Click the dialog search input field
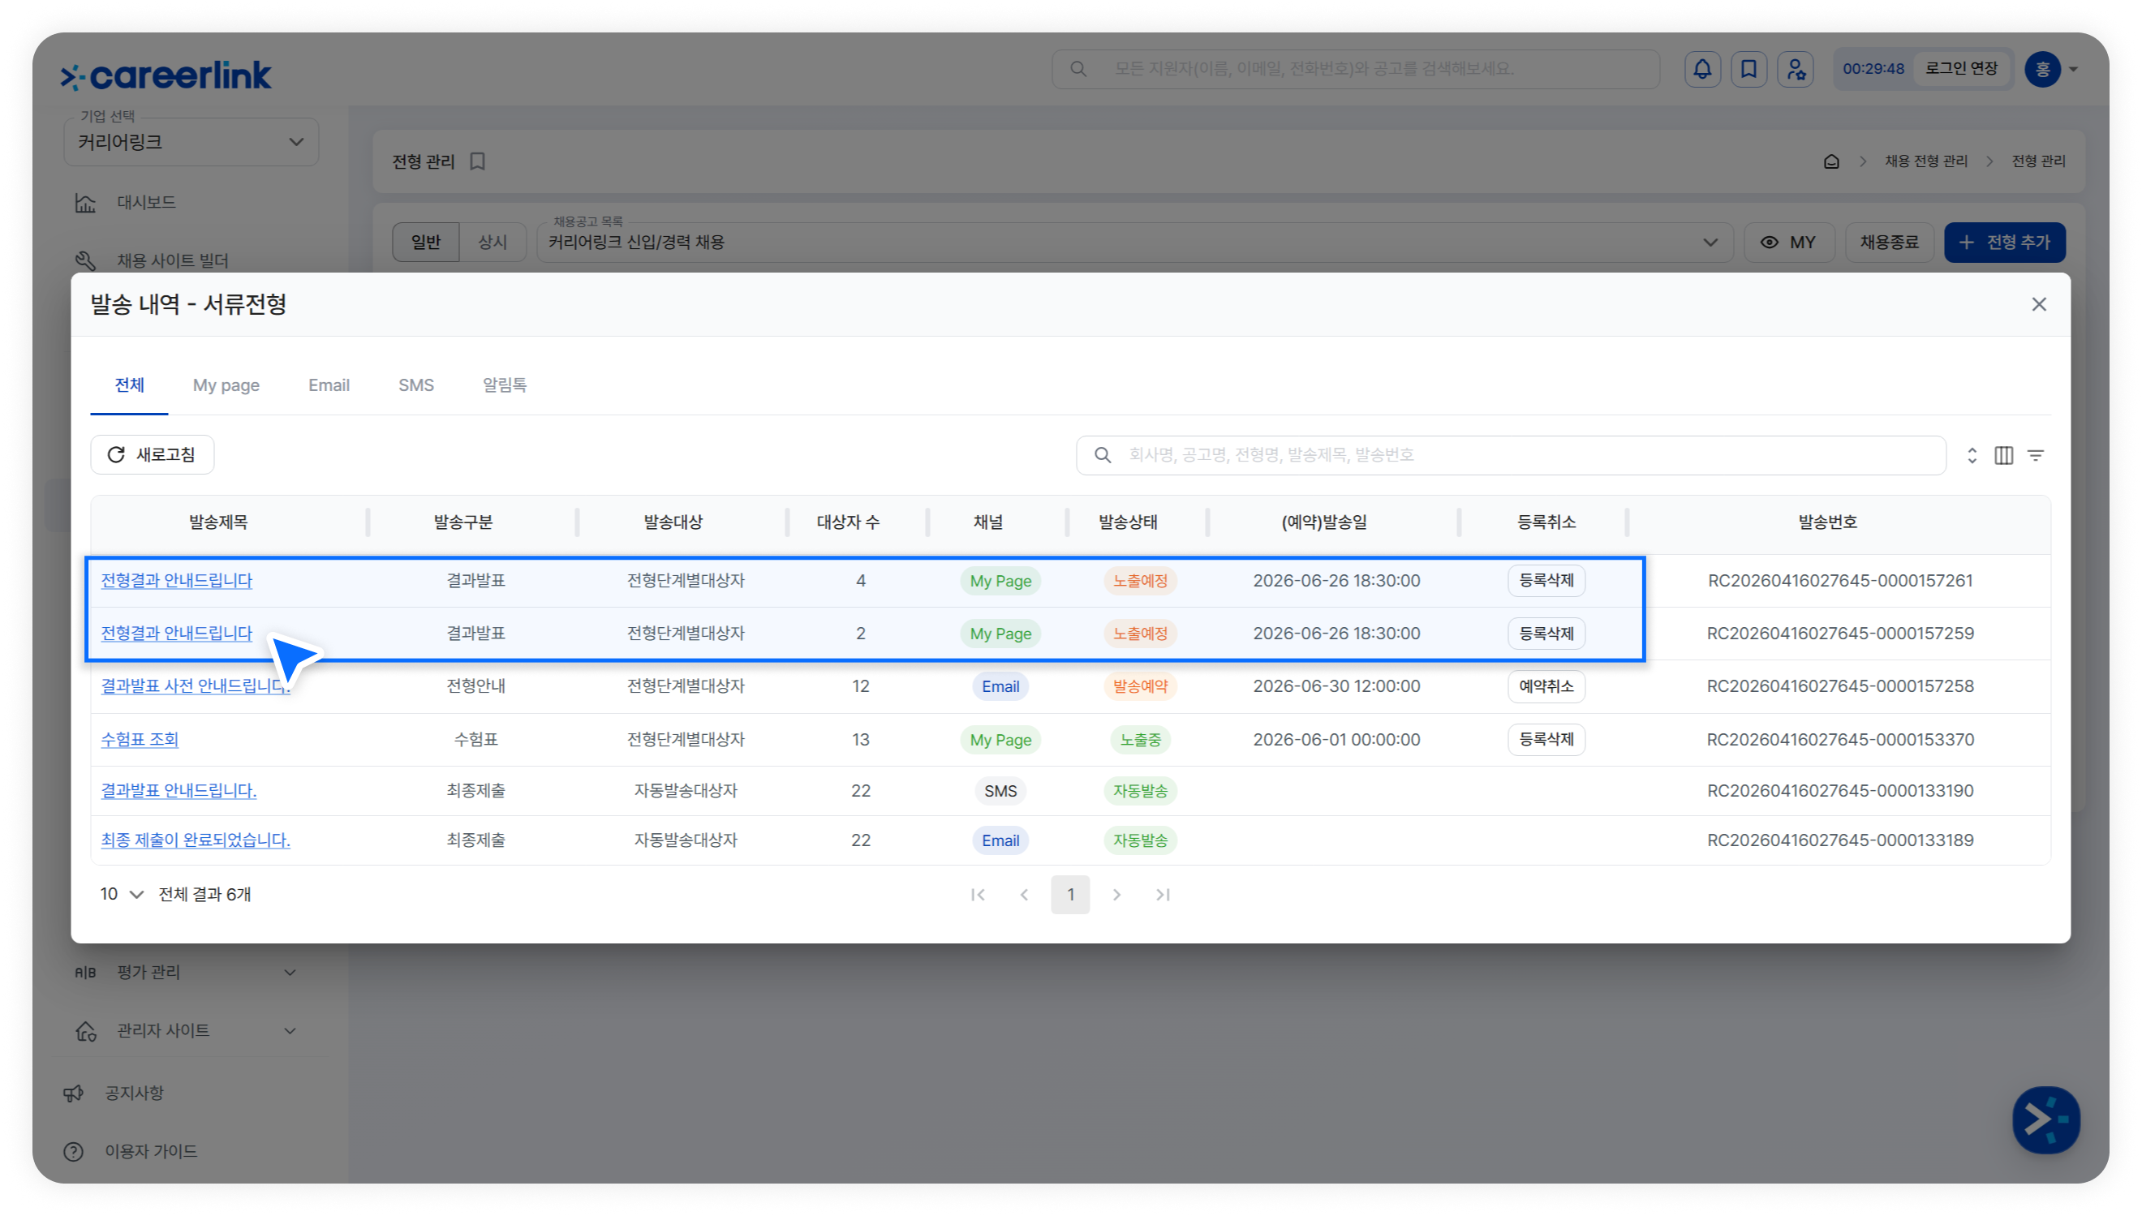 [x=1512, y=455]
